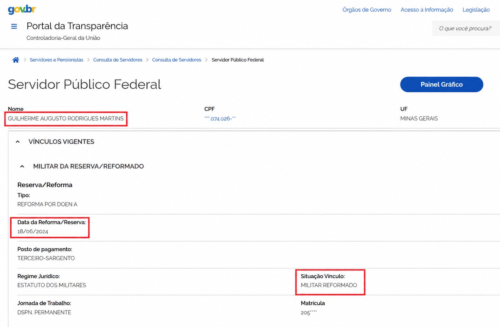Click the masked CPF number link
The width and height of the screenshot is (500, 327).
[220, 118]
